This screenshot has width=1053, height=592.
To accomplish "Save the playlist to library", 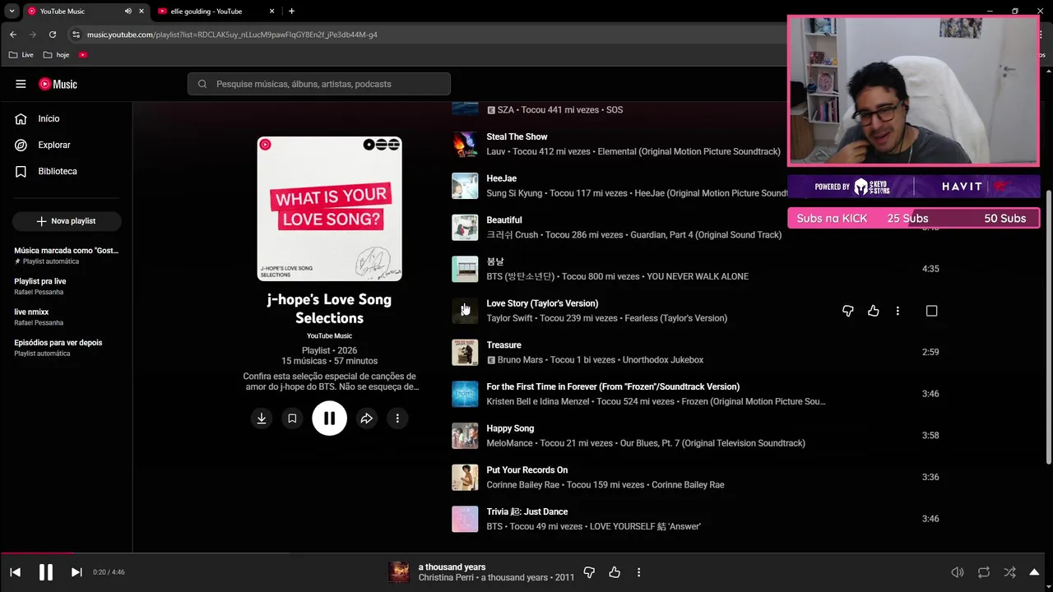I will pos(292,419).
